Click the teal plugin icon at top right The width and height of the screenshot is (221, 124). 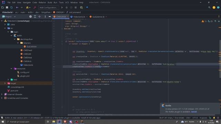(218, 8)
